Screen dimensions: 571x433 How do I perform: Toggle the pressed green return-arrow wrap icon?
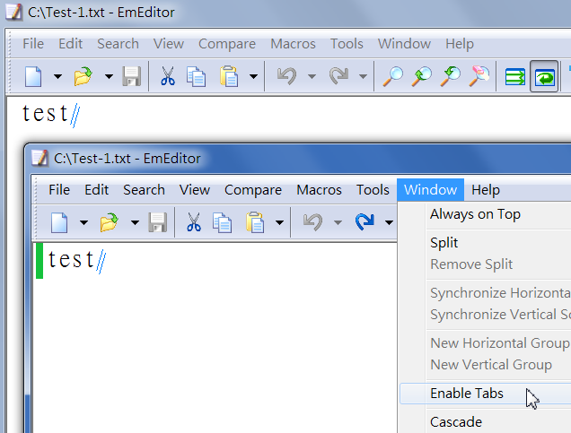pos(544,76)
